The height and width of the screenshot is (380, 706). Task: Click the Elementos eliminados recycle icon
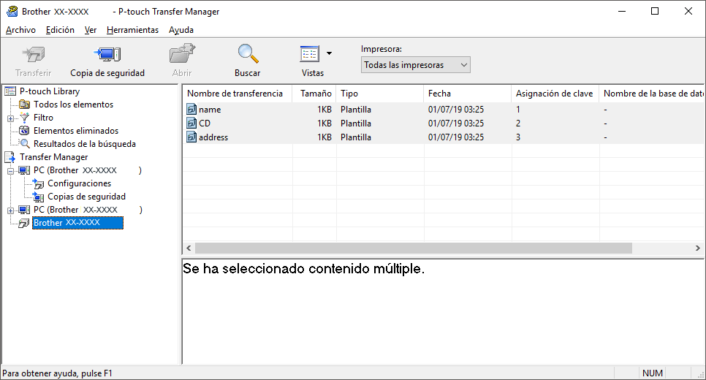(24, 131)
